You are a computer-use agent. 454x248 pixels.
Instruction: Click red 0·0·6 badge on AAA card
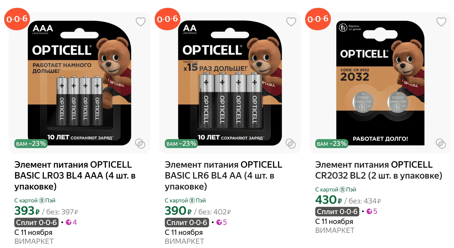coord(17,19)
